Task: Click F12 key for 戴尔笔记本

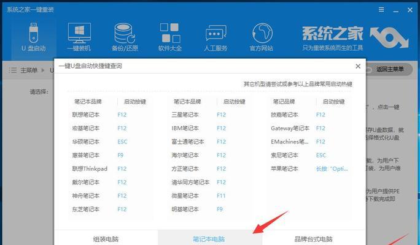Action: 122,182
